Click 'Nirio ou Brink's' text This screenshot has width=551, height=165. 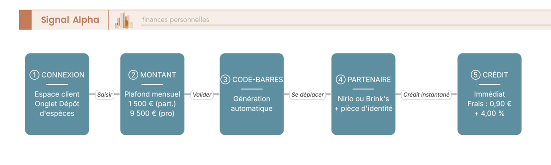[363, 99]
